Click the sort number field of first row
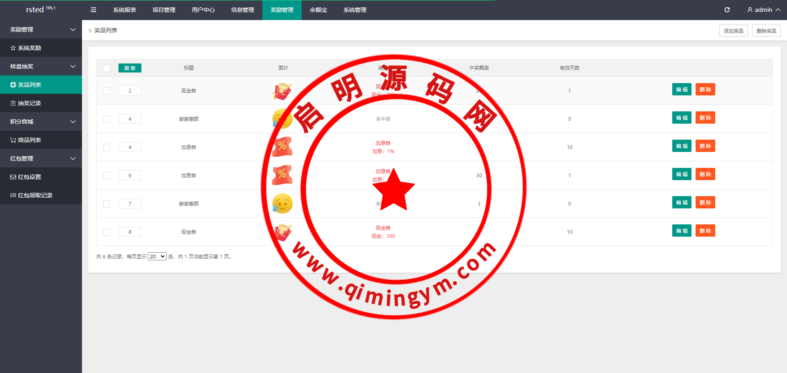Screen dimensions: 787x373 click(130, 90)
